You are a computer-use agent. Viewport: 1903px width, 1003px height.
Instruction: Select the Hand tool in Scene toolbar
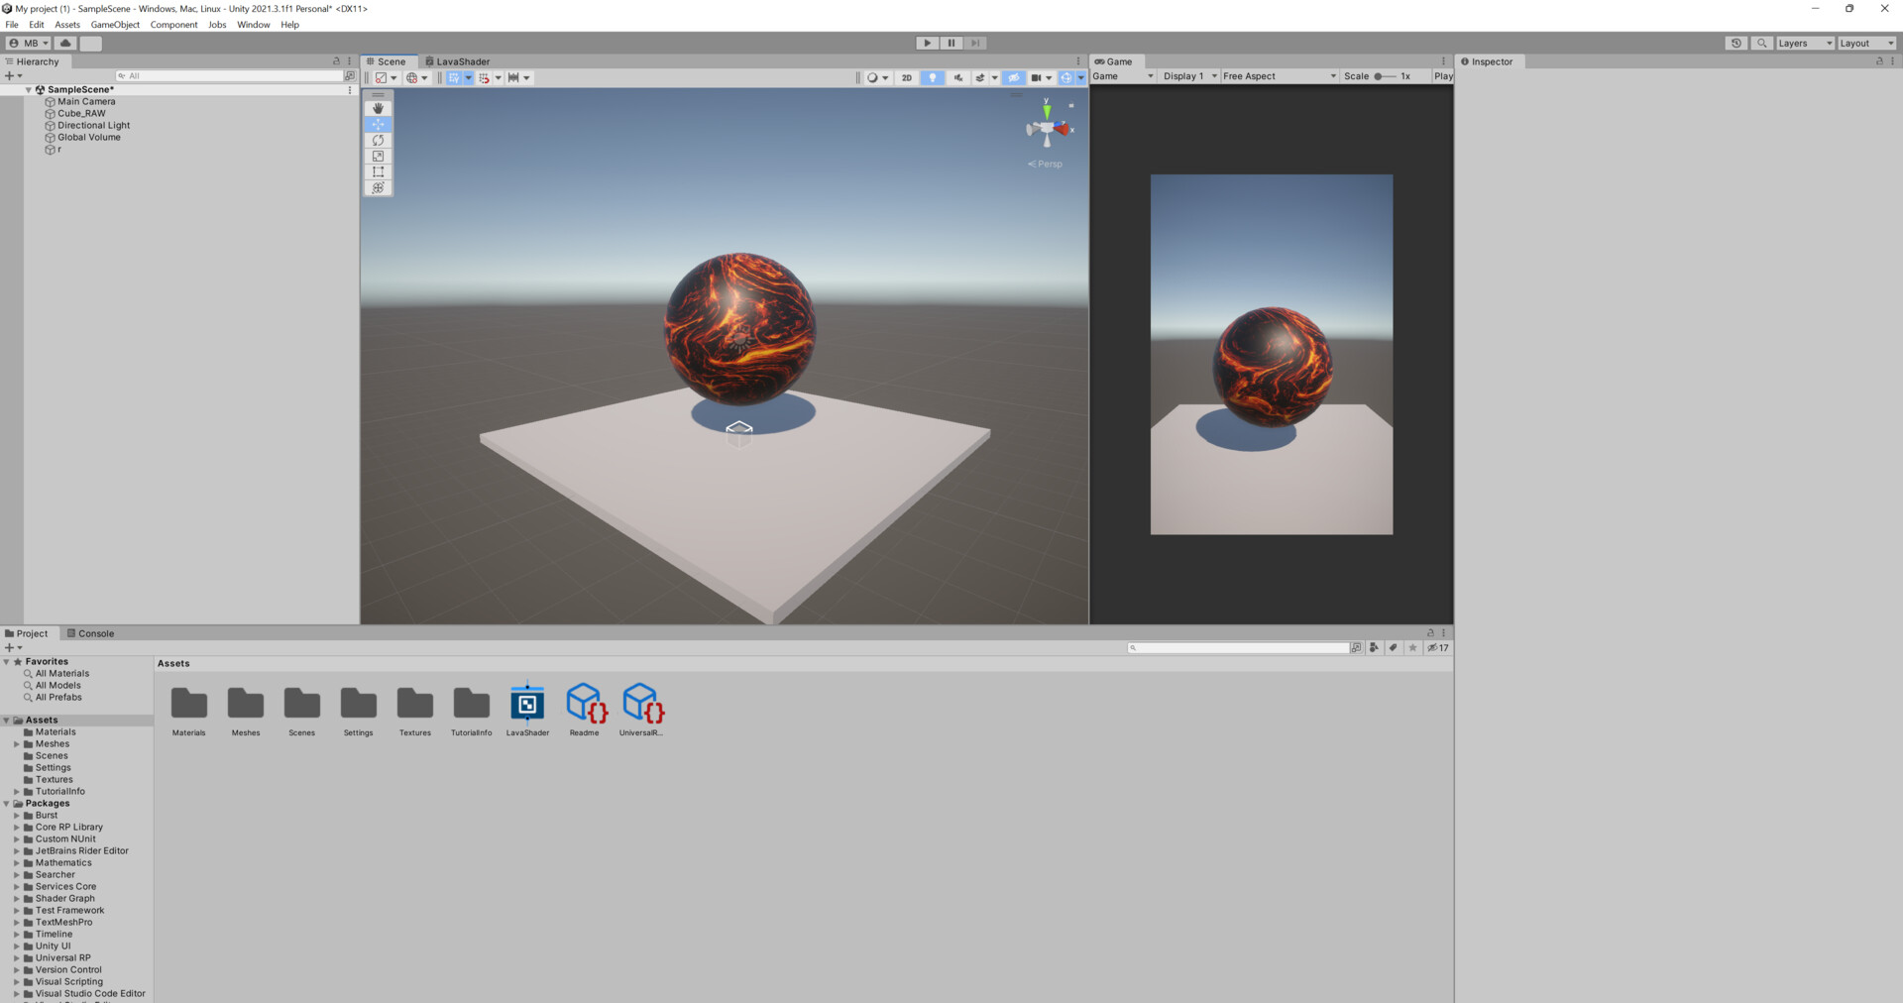(x=378, y=107)
